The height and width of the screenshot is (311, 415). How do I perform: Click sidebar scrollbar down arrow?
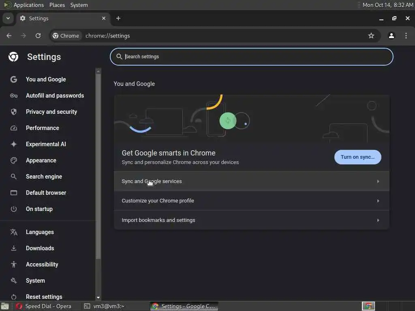click(98, 298)
